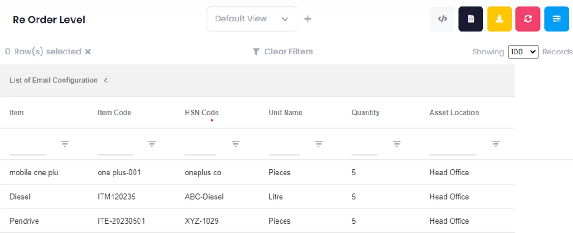
Task: Open the blue filter settings icon
Action: point(556,19)
